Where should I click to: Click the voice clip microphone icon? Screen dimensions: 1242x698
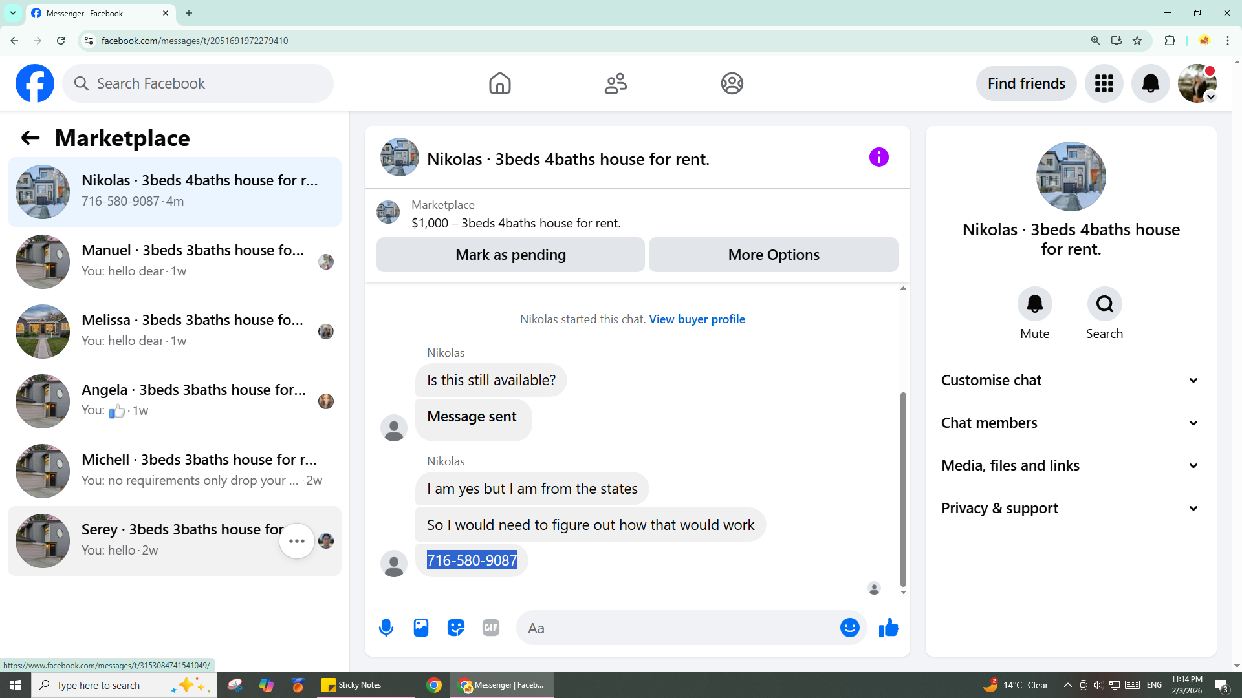386,628
